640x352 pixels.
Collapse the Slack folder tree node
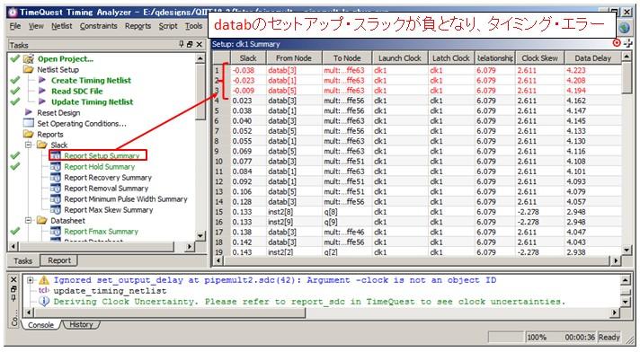(29, 145)
